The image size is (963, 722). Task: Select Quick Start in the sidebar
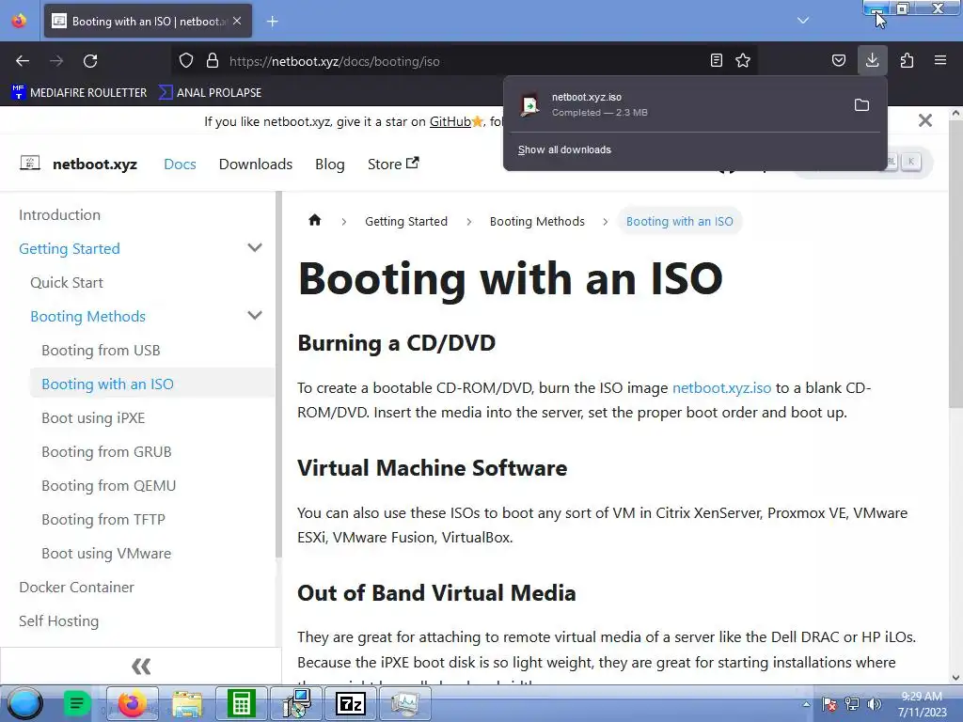tap(67, 282)
